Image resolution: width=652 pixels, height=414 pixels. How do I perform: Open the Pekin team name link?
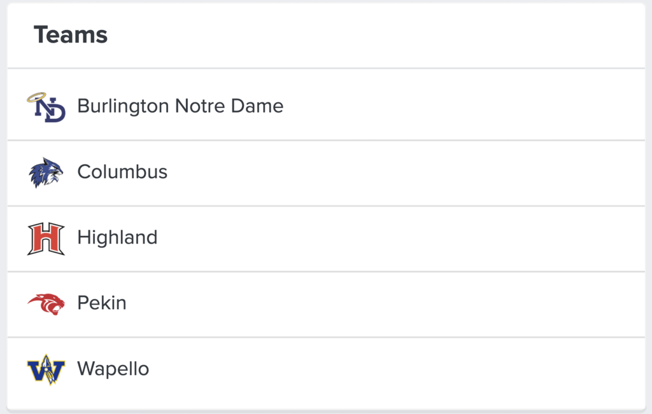102,303
